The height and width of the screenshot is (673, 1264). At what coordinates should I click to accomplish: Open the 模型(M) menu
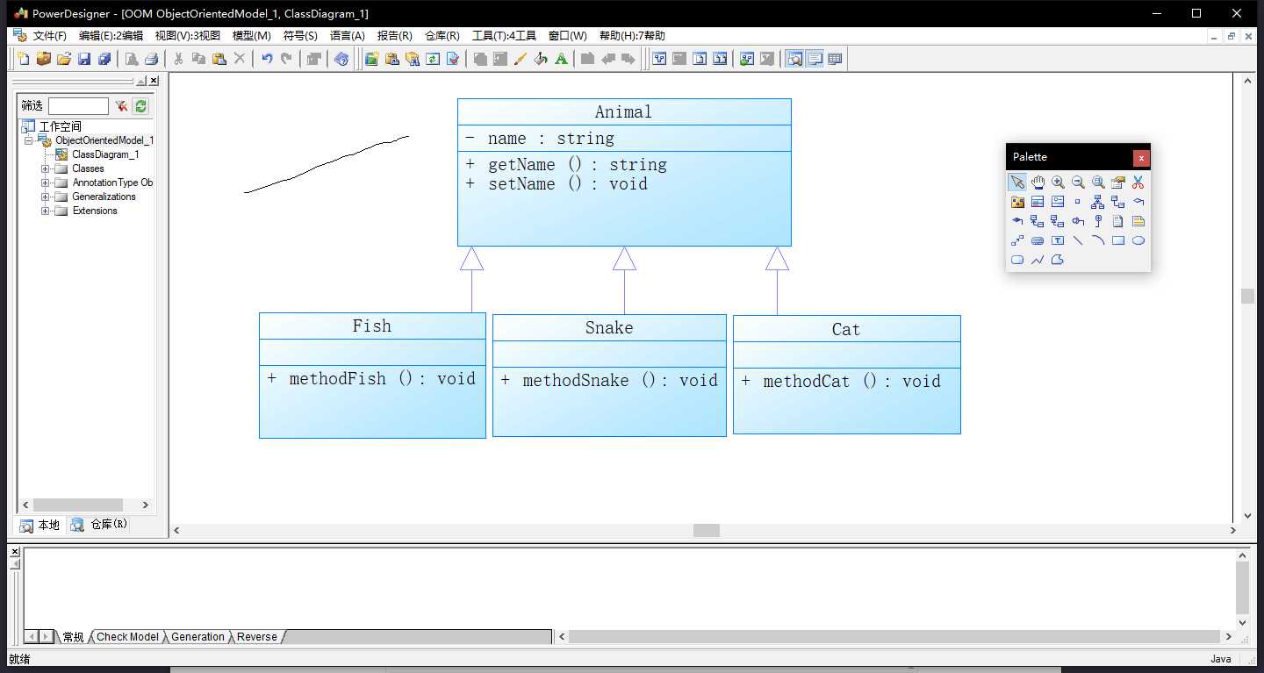(252, 36)
